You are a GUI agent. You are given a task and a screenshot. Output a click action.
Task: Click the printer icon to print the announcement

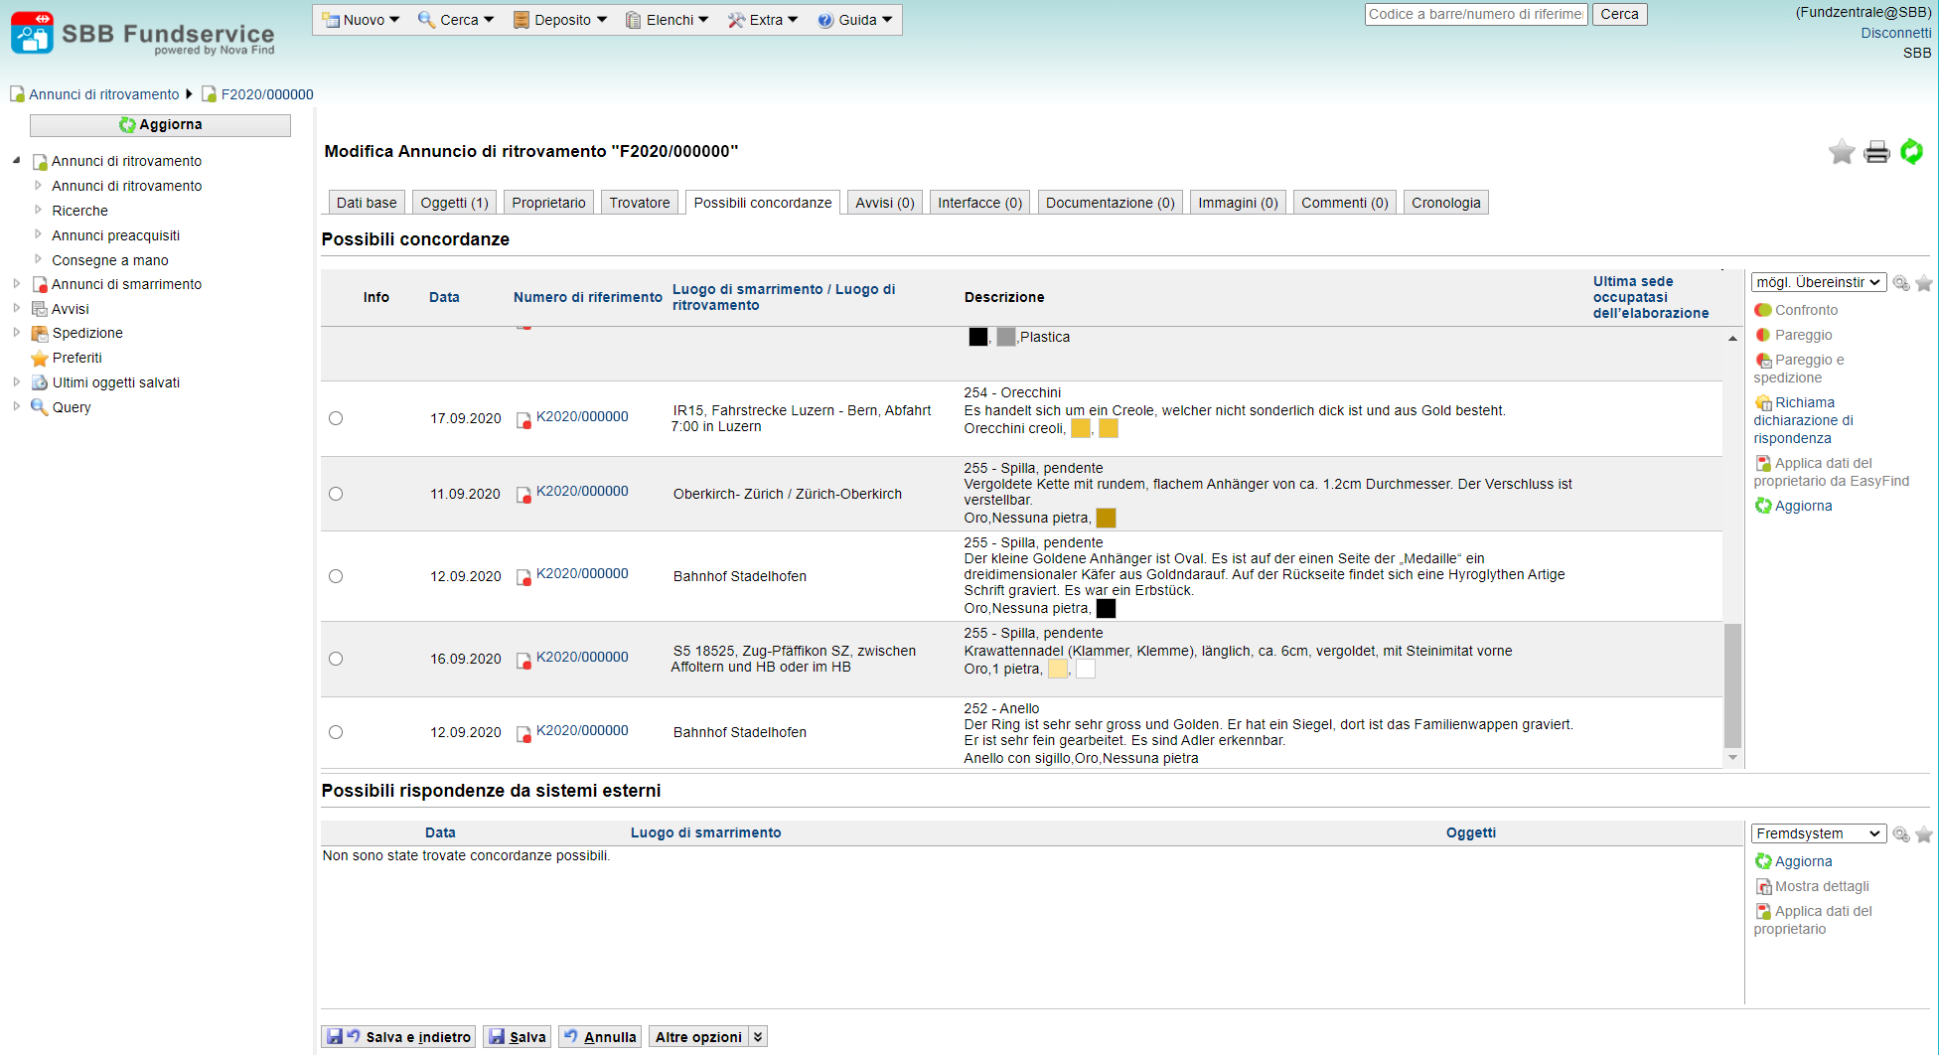(1876, 152)
